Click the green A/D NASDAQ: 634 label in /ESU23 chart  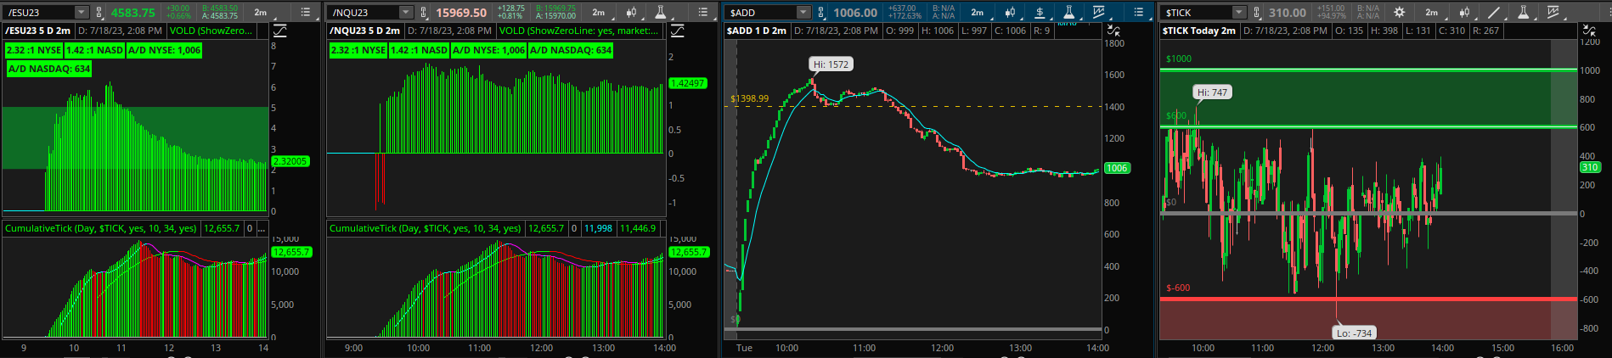pos(48,69)
